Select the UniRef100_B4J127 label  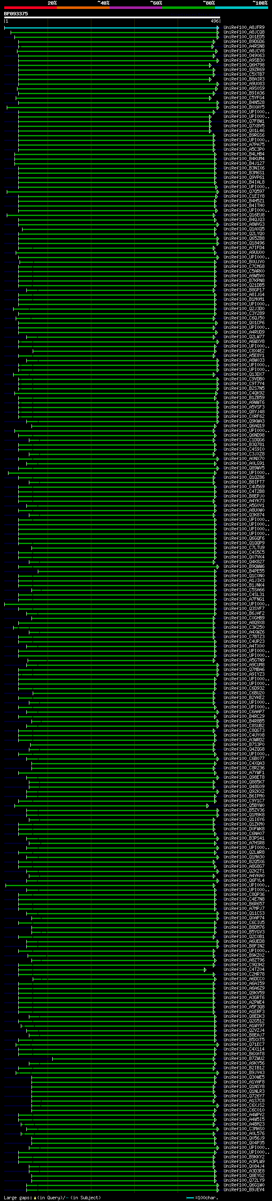(x=244, y=163)
